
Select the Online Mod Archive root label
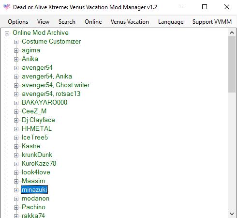point(41,33)
